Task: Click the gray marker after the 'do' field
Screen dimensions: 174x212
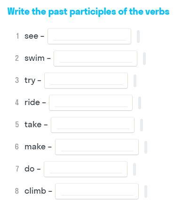Action: pos(134,169)
